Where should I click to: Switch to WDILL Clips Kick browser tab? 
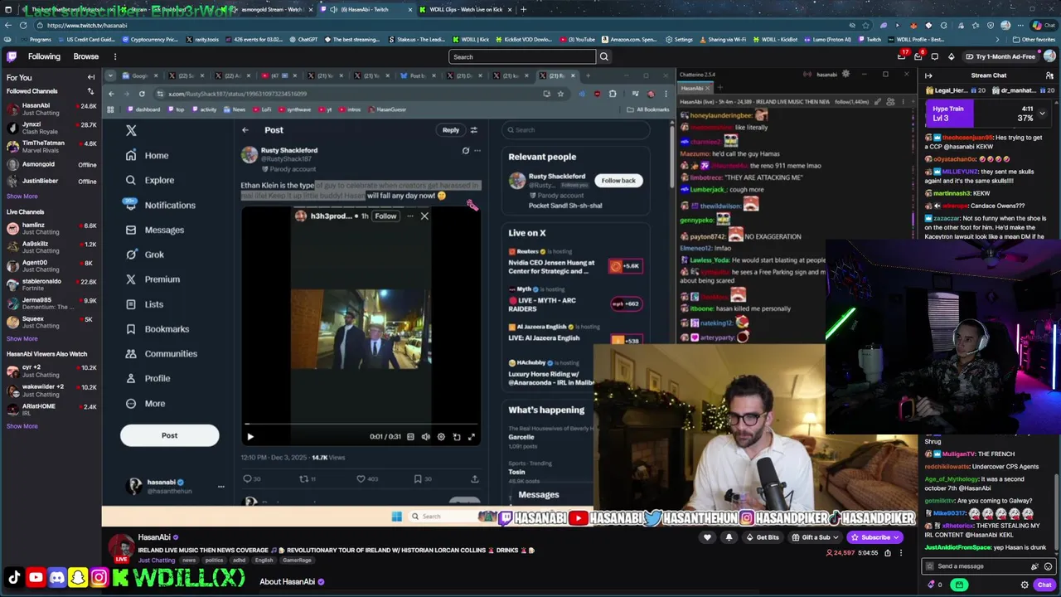464,9
